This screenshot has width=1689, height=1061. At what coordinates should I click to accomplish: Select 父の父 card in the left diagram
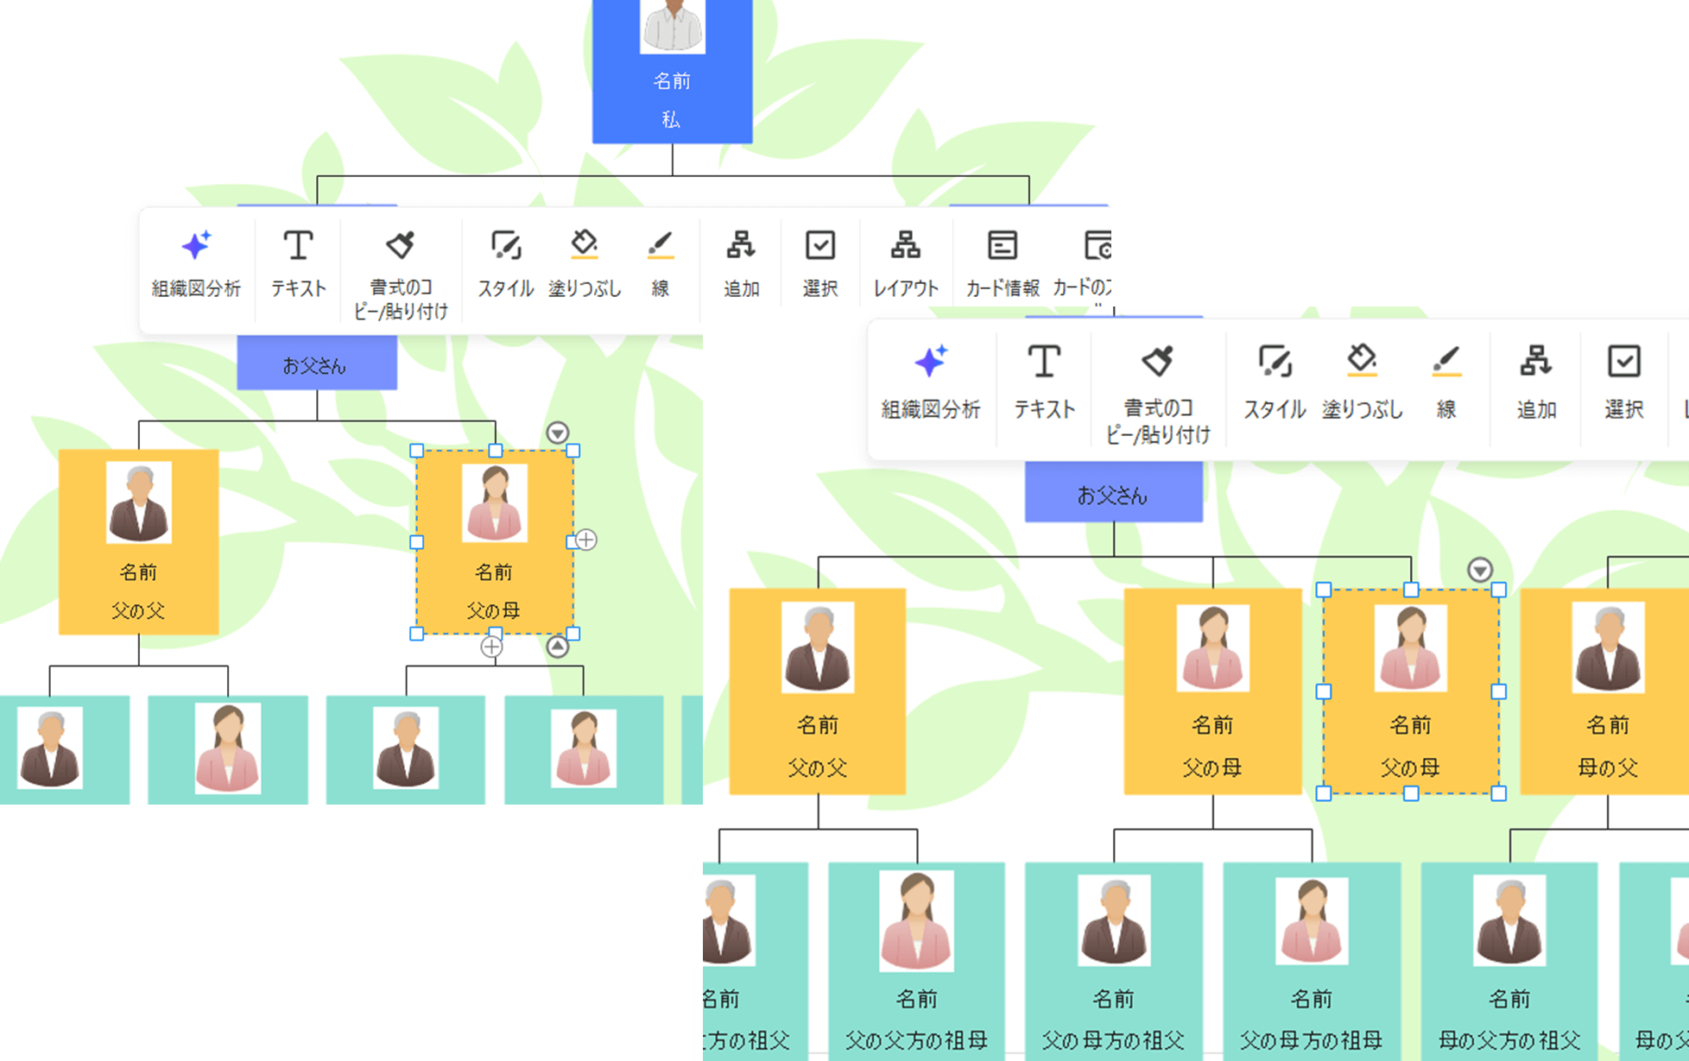138,541
